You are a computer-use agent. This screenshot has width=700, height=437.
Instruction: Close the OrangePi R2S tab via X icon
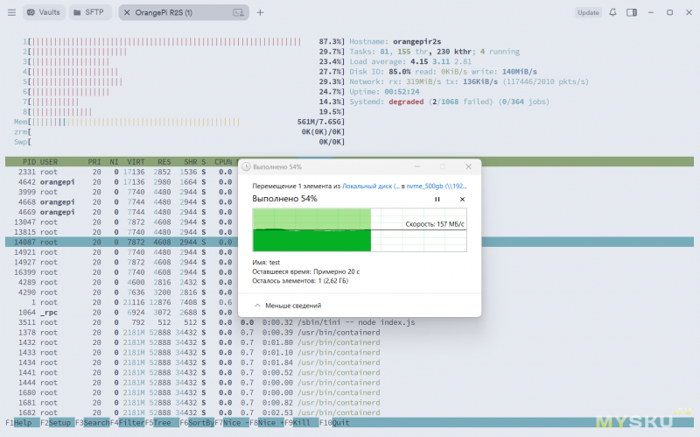point(127,12)
